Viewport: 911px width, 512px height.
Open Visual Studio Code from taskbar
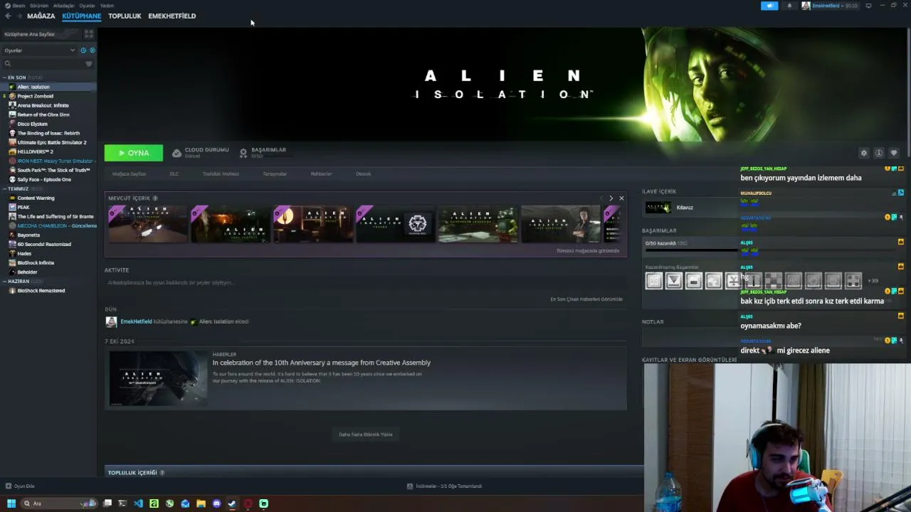click(138, 503)
